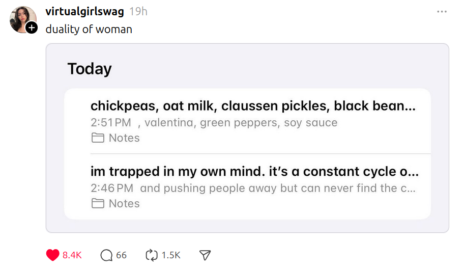Screen dimensions: 464x269
Task: Click the Today heading in the notes image
Action: click(90, 69)
